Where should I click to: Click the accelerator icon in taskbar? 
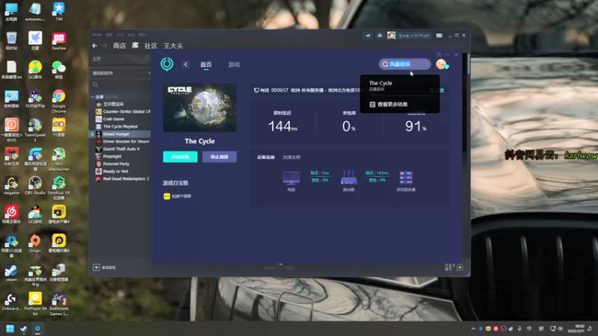coord(37,329)
